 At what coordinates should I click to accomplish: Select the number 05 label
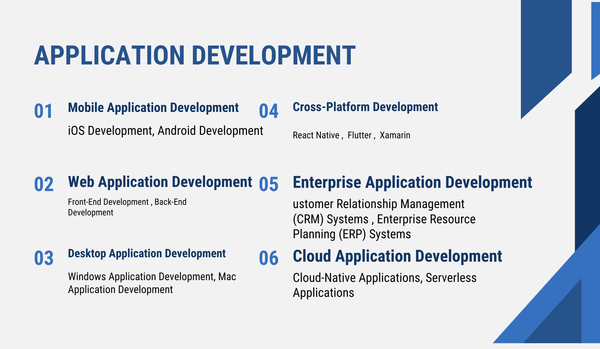(x=268, y=184)
